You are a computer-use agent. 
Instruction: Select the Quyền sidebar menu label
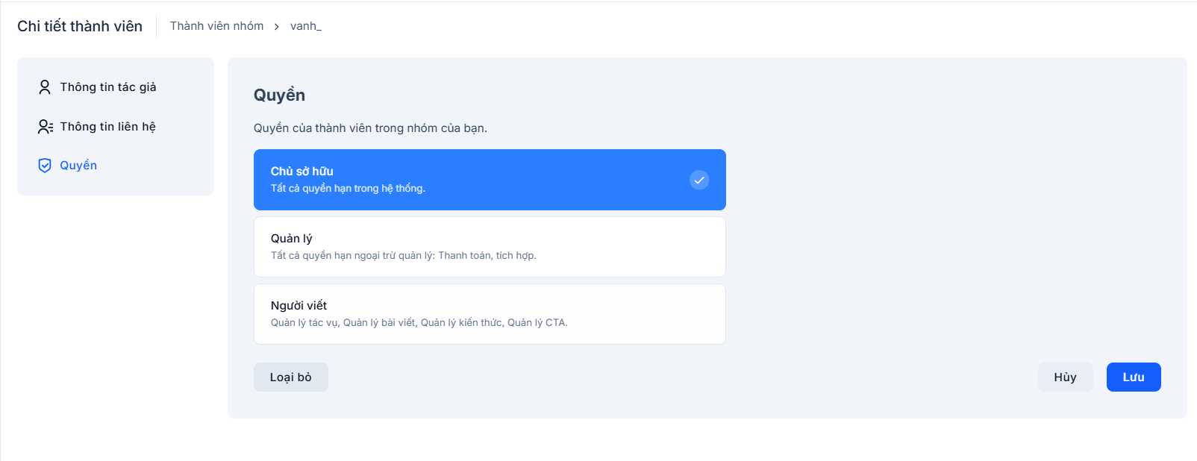[x=78, y=166]
